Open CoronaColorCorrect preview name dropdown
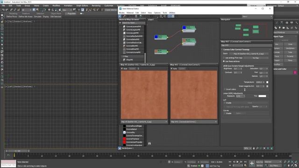The height and width of the screenshot is (168, 299). tap(194, 122)
